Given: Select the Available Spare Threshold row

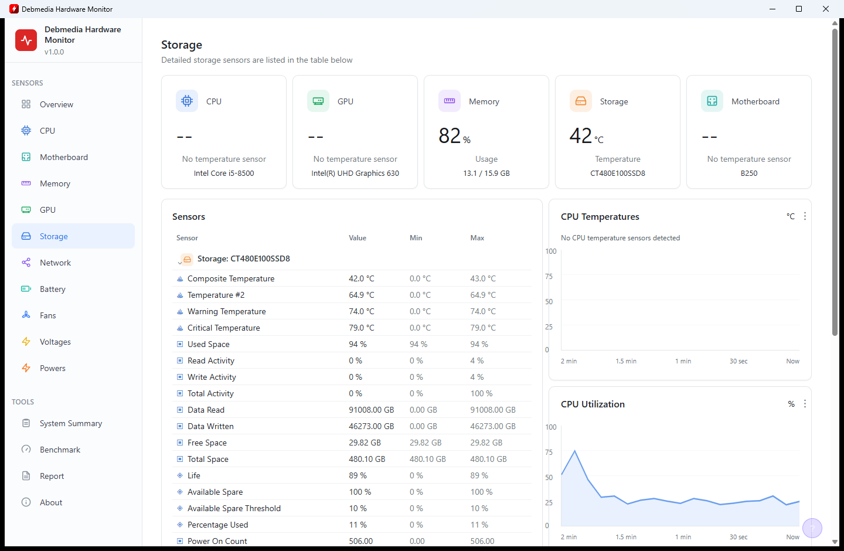Looking at the screenshot, I should [x=352, y=508].
